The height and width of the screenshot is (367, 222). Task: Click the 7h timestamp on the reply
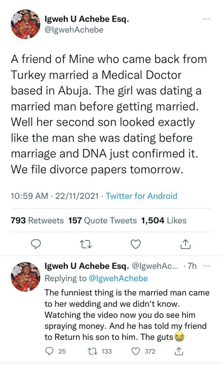tap(192, 266)
